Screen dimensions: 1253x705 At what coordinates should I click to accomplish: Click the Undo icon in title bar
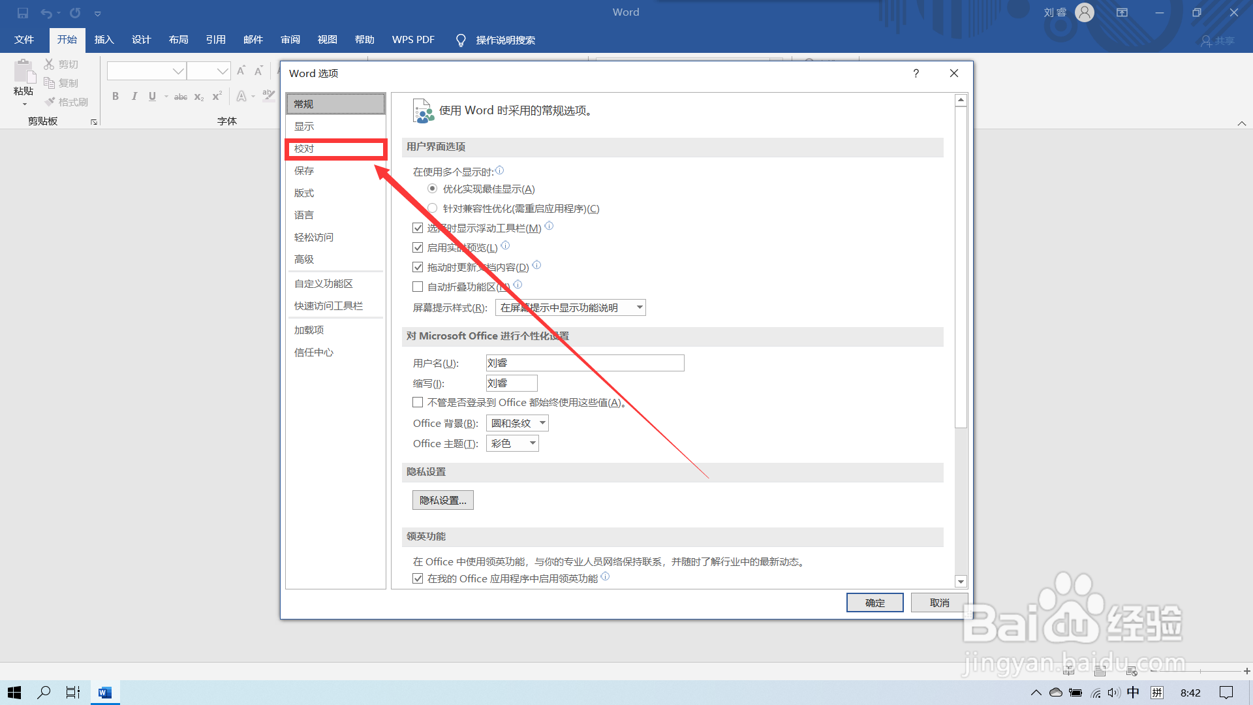[x=46, y=13]
